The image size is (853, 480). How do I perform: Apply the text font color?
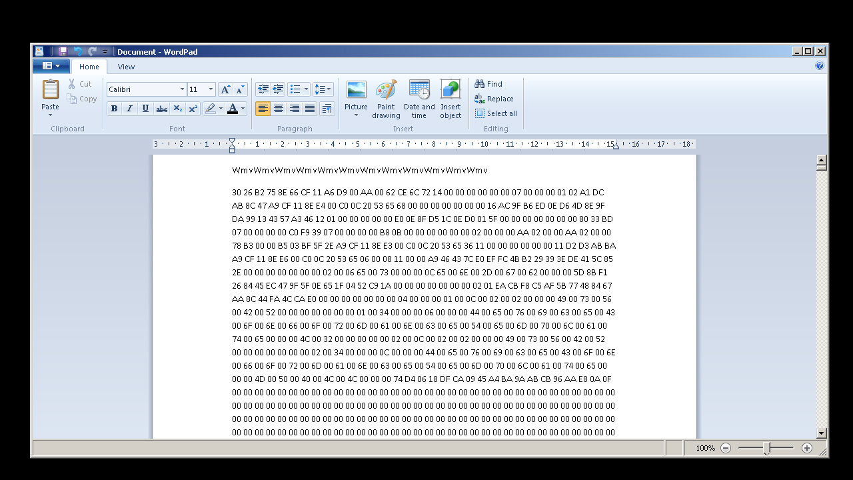tap(233, 109)
